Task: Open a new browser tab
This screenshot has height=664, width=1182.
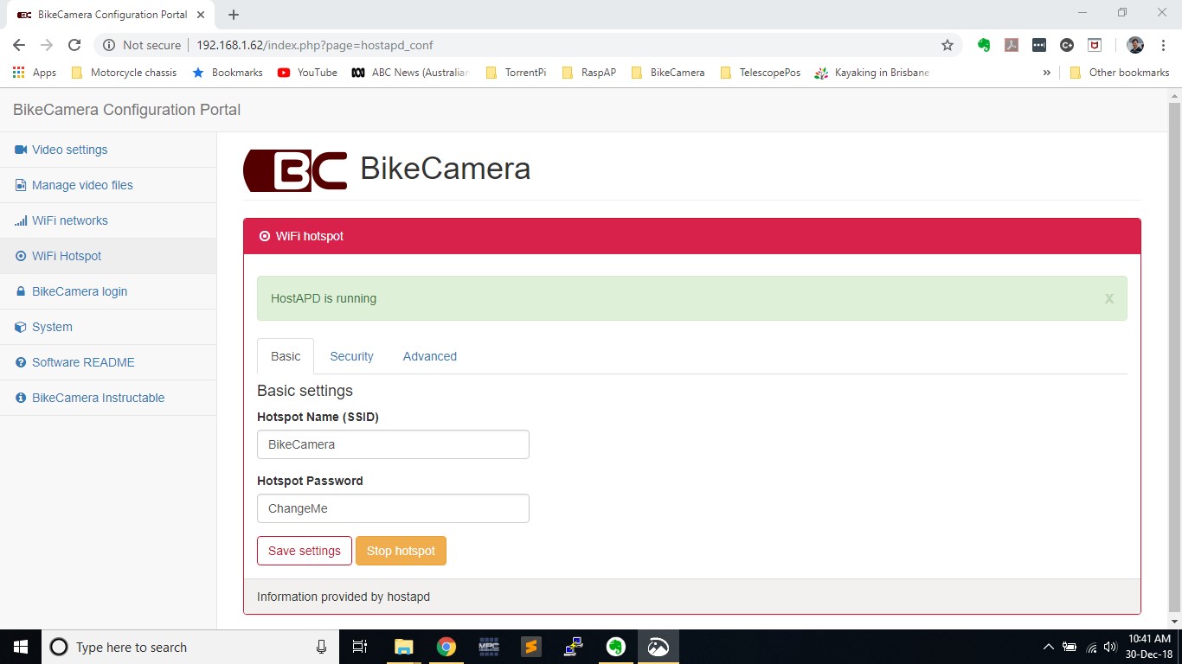Action: coord(234,15)
